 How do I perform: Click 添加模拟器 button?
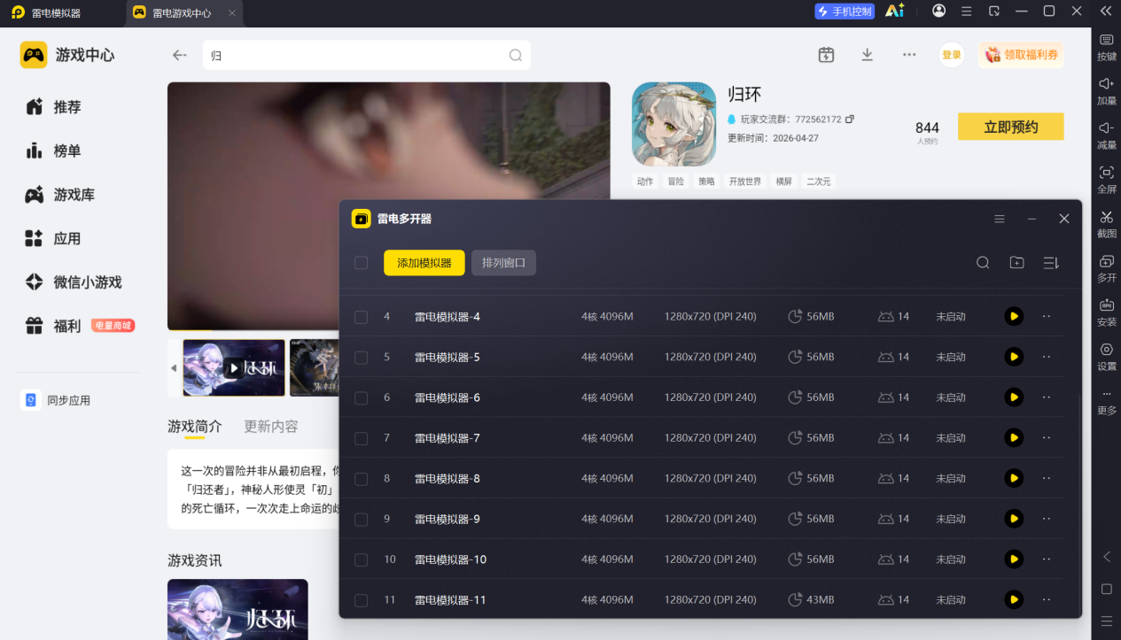click(x=424, y=263)
